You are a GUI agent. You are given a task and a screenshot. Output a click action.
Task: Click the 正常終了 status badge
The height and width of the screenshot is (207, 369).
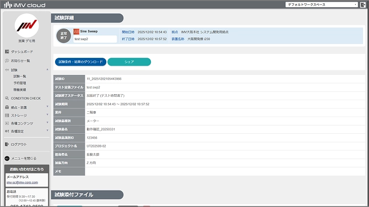[x=63, y=36]
